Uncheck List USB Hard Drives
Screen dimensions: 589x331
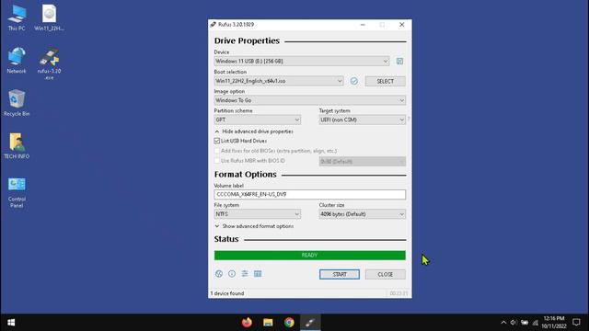(x=217, y=141)
